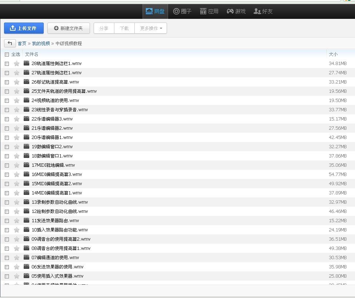This screenshot has width=355, height=298.
Task: Star the file 12绘制参数自动化曲线.wmv
Action: pyautogui.click(x=17, y=211)
